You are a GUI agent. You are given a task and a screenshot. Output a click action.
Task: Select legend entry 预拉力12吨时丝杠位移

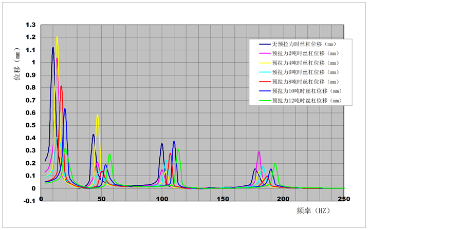[x=307, y=101]
